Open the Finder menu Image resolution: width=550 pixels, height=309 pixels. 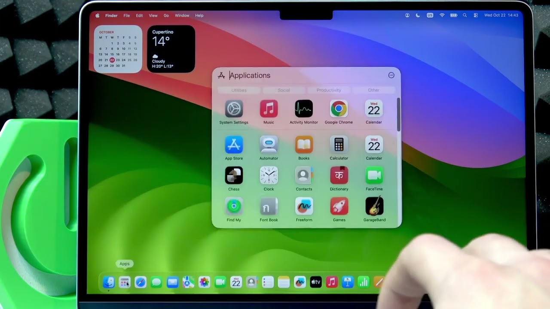[111, 15]
